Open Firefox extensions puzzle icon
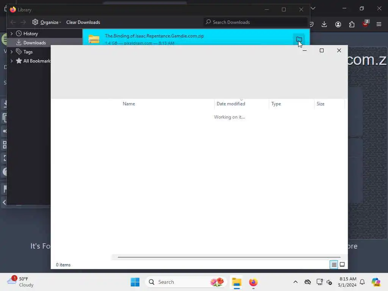388x291 pixels. click(352, 24)
